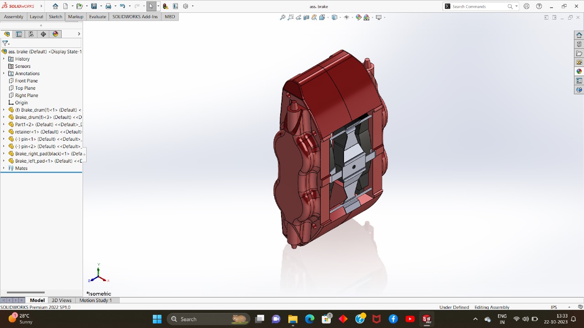Undo the last action
584x328 pixels.
tap(122, 6)
